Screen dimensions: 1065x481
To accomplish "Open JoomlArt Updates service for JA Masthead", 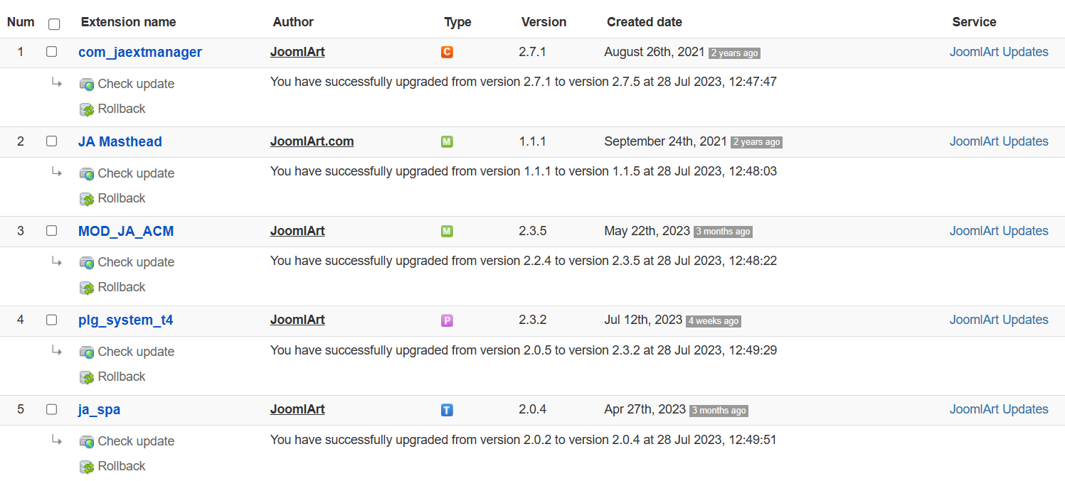I will [998, 141].
